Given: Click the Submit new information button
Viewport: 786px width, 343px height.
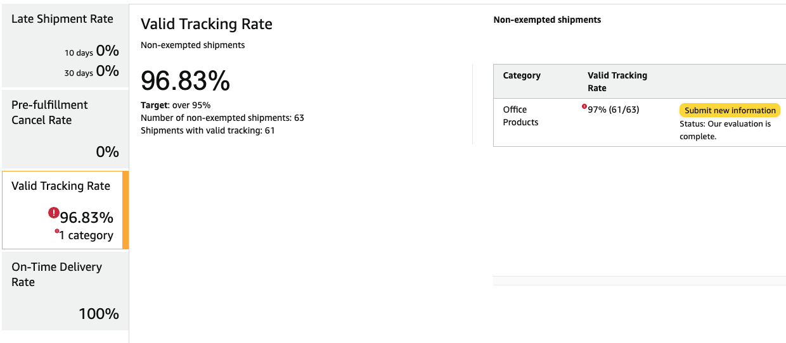Looking at the screenshot, I should click(x=730, y=110).
